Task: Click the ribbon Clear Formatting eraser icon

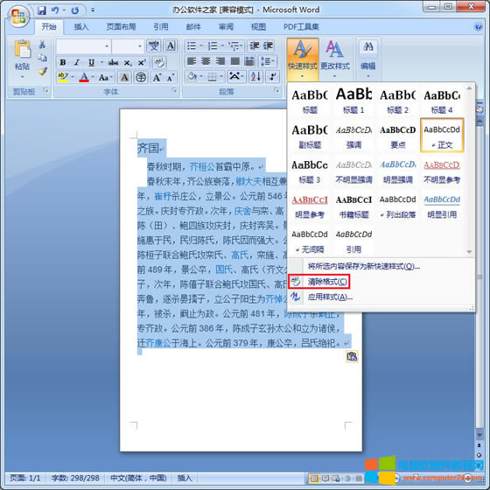Action: (159, 62)
